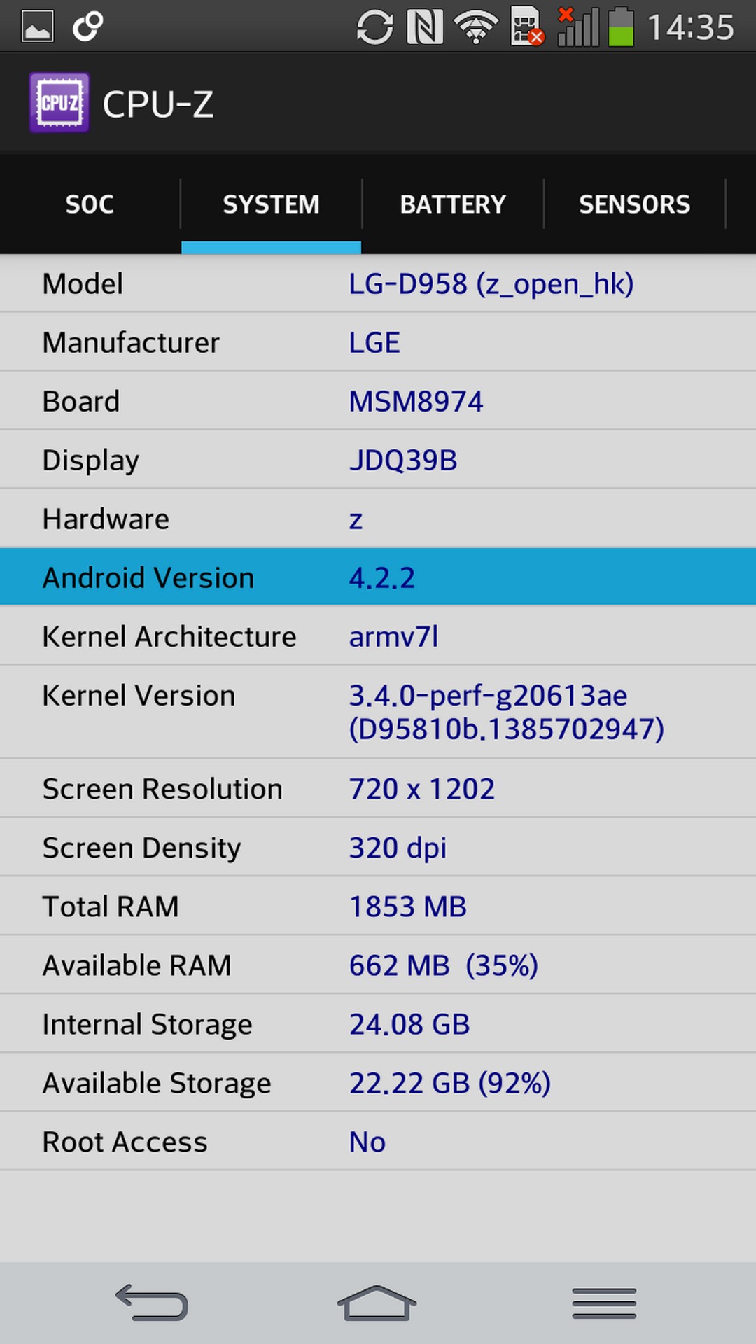Tap the picture notification icon
Image resolution: width=756 pixels, height=1344 pixels.
[x=37, y=27]
